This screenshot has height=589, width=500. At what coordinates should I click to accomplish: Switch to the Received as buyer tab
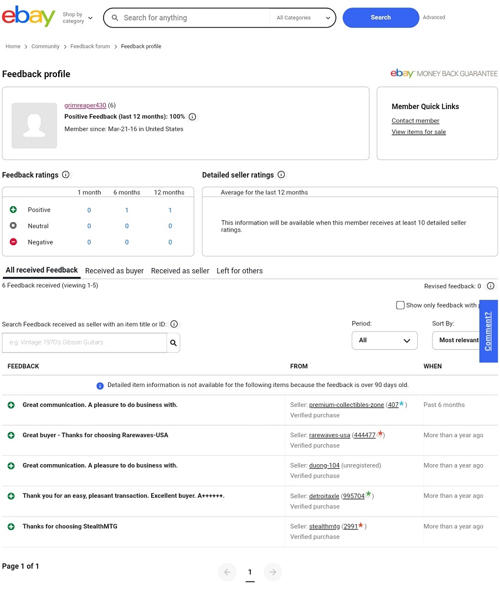114,271
